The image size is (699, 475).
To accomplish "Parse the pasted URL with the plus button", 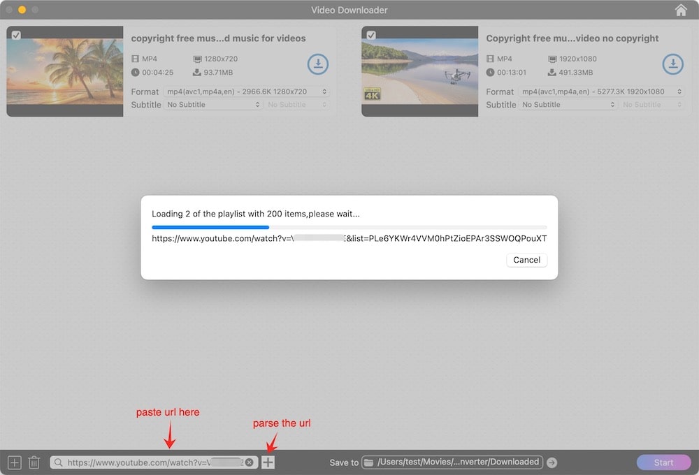I will 268,462.
